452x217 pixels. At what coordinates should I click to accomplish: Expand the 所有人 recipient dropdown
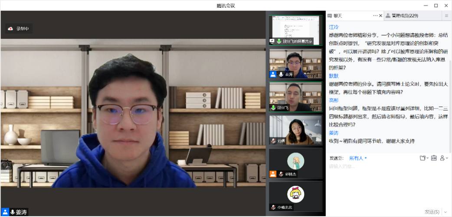358,158
